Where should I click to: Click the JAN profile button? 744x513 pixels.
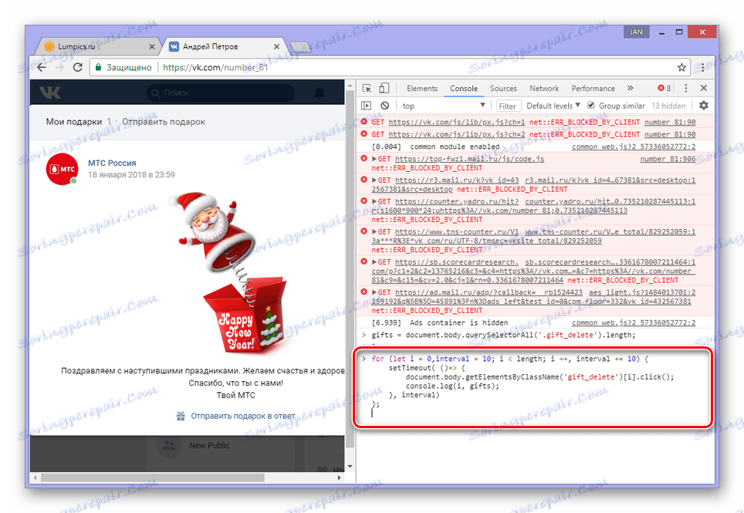(636, 32)
